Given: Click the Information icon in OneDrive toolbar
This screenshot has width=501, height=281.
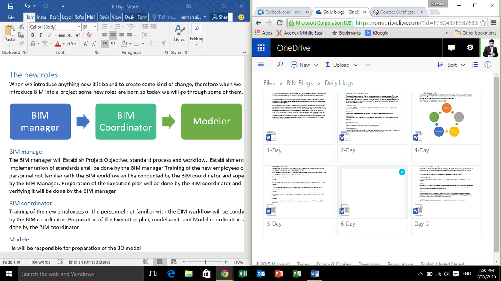Looking at the screenshot, I should tap(488, 65).
